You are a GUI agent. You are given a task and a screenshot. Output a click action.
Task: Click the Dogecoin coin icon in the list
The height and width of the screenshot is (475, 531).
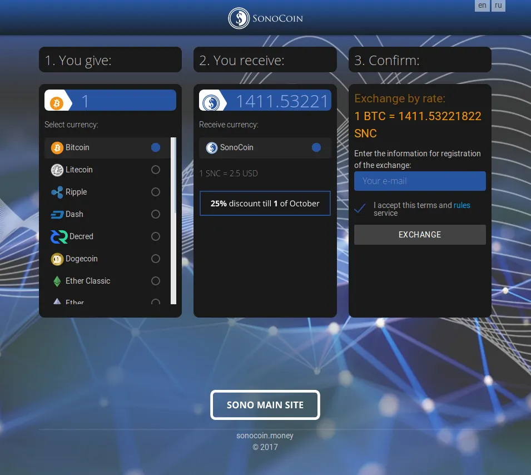click(x=57, y=259)
